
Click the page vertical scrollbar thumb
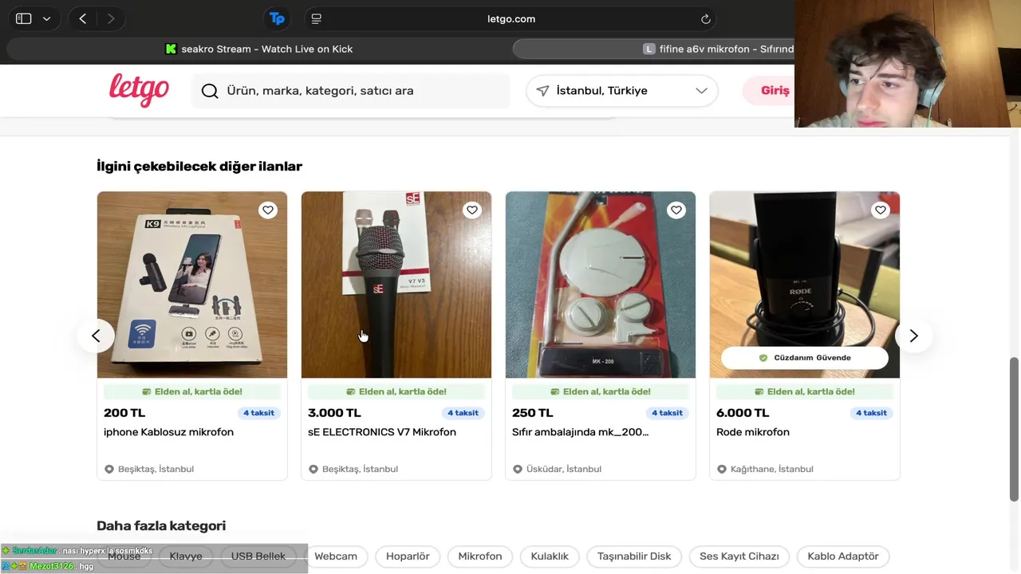coord(1014,429)
